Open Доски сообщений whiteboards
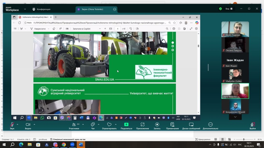Image resolution: width=264 pixels, height=148 pixels. [x=191, y=125]
